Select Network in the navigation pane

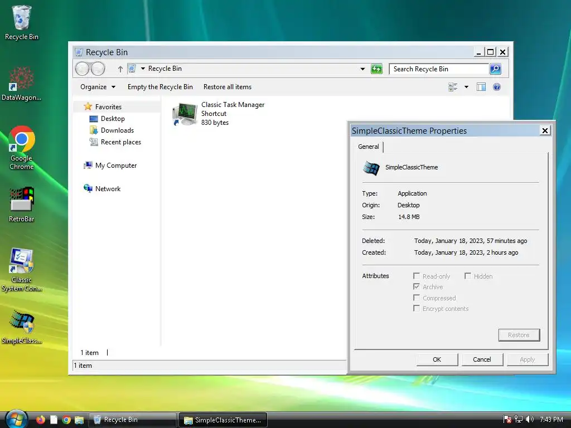pyautogui.click(x=108, y=188)
